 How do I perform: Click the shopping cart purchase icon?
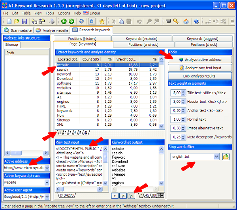(x=169, y=21)
